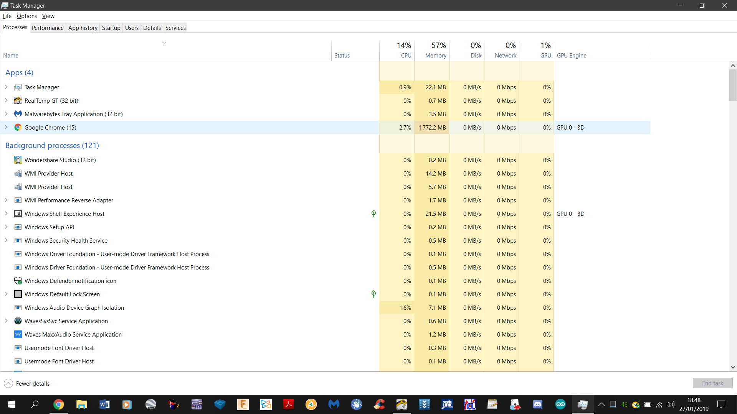Image resolution: width=737 pixels, height=414 pixels.
Task: Open Google Chrome from the taskbar
Action: point(58,404)
